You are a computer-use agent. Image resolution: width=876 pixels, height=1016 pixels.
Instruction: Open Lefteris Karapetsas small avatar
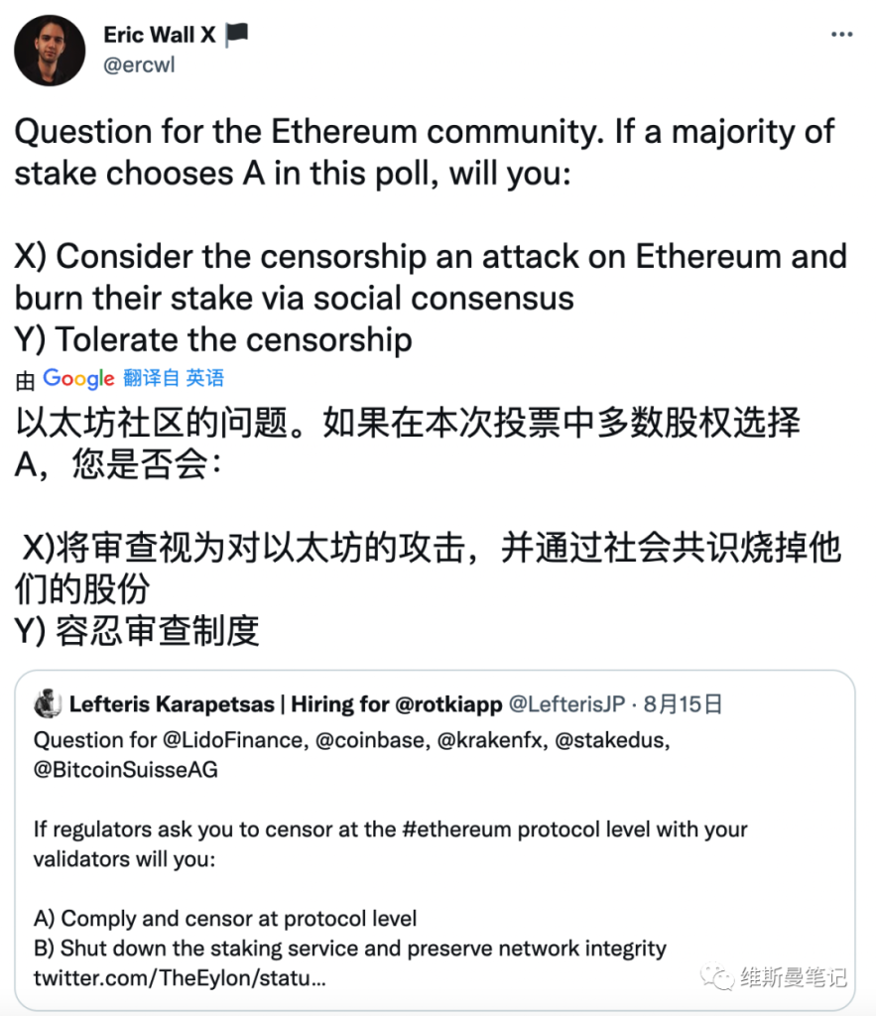click(x=48, y=703)
